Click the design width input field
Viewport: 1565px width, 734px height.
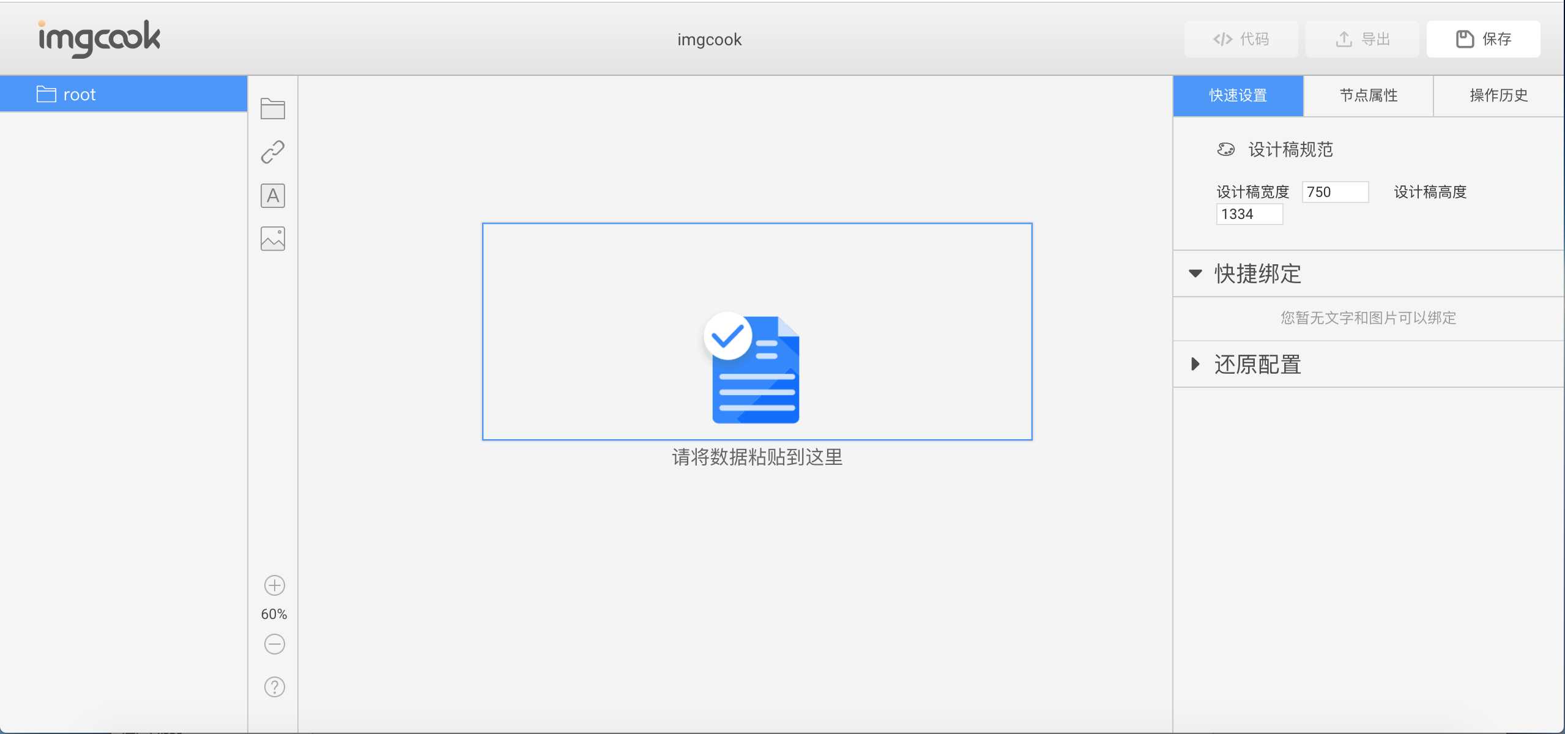coord(1334,192)
